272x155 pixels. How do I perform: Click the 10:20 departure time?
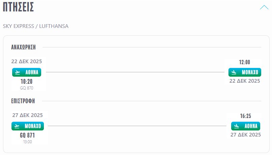point(26,82)
